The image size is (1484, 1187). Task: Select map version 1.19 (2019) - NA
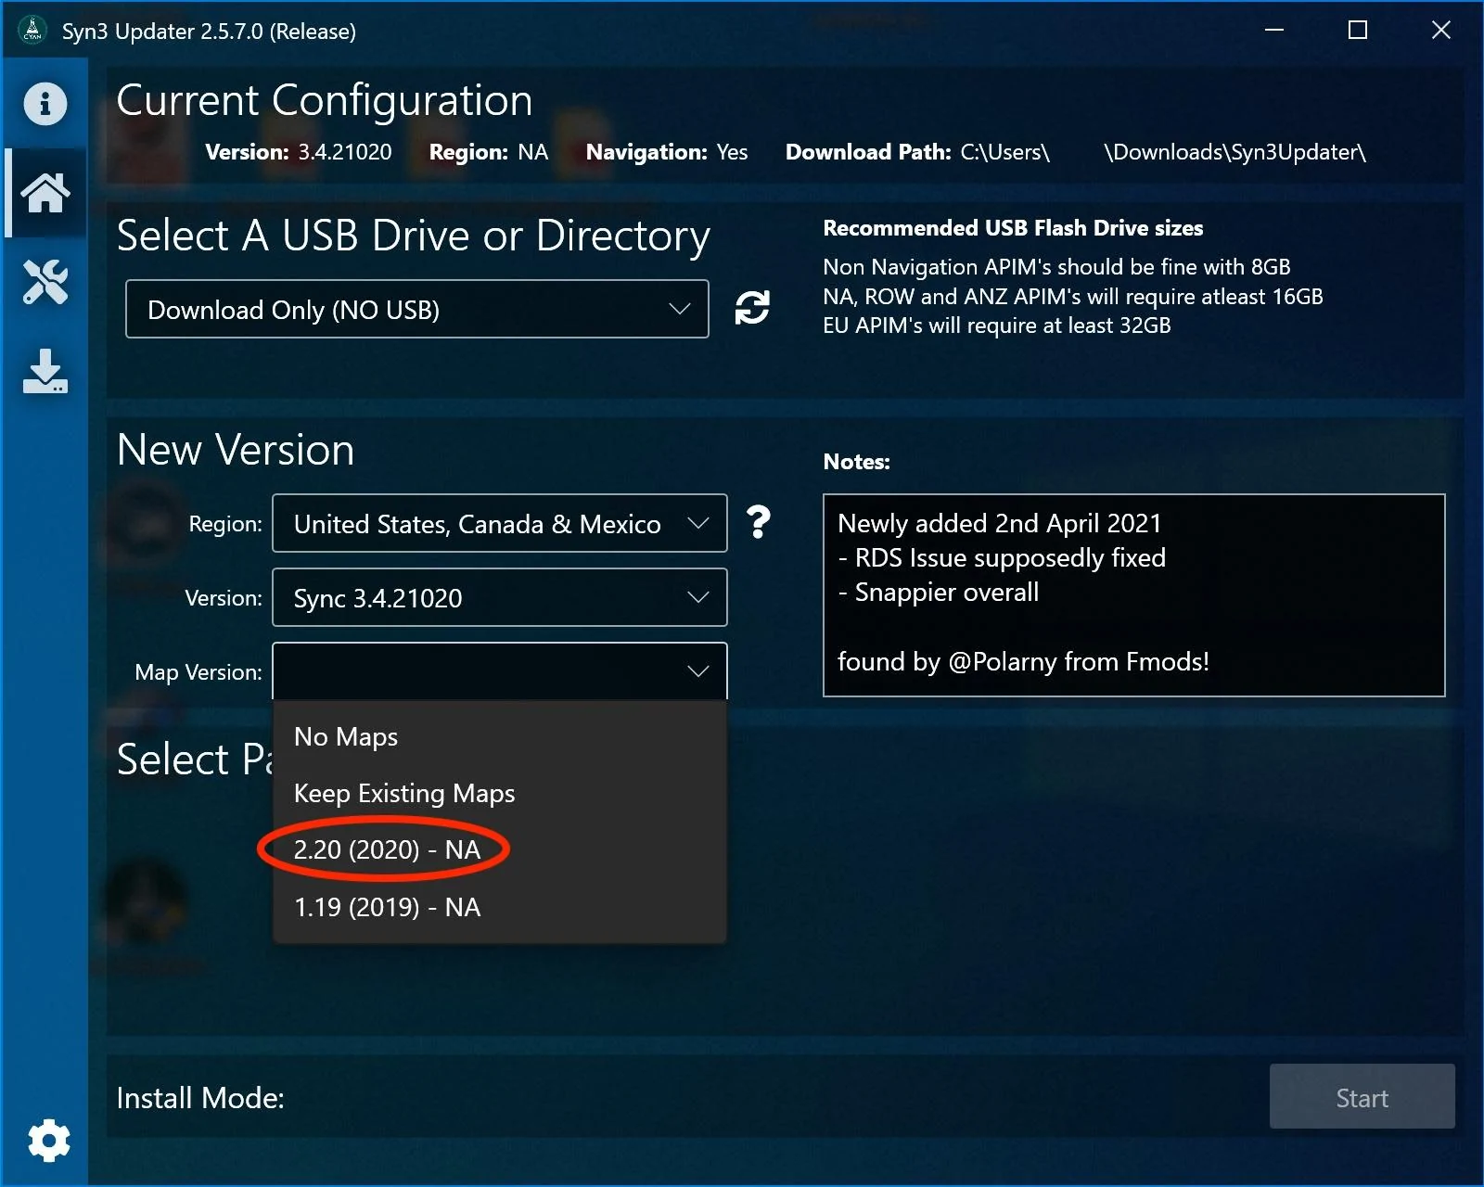(500, 907)
